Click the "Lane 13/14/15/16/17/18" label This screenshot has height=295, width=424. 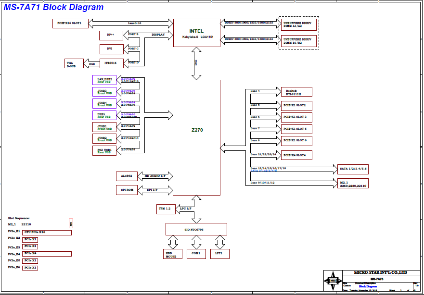pyautogui.click(x=268, y=168)
